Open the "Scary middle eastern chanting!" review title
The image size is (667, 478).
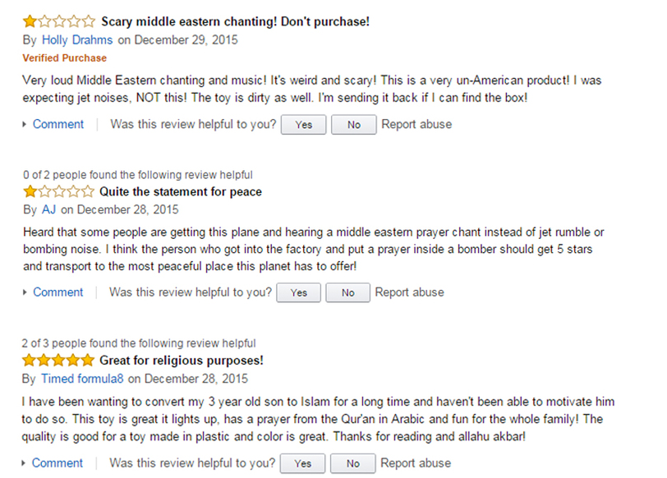pos(234,22)
